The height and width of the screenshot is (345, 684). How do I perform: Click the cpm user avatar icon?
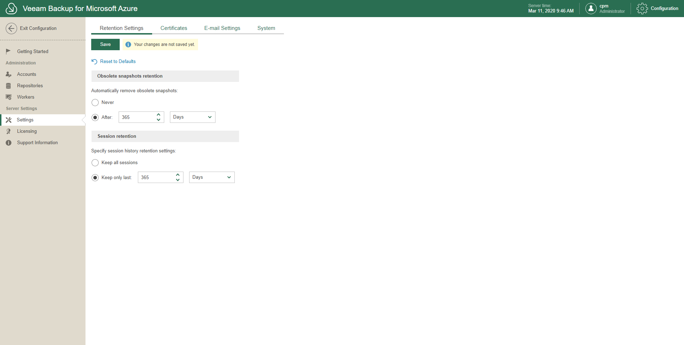click(591, 9)
